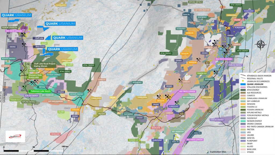Screen dimensions: 275x155
Task: Select the Allied legend swatch
Action: 243,146
